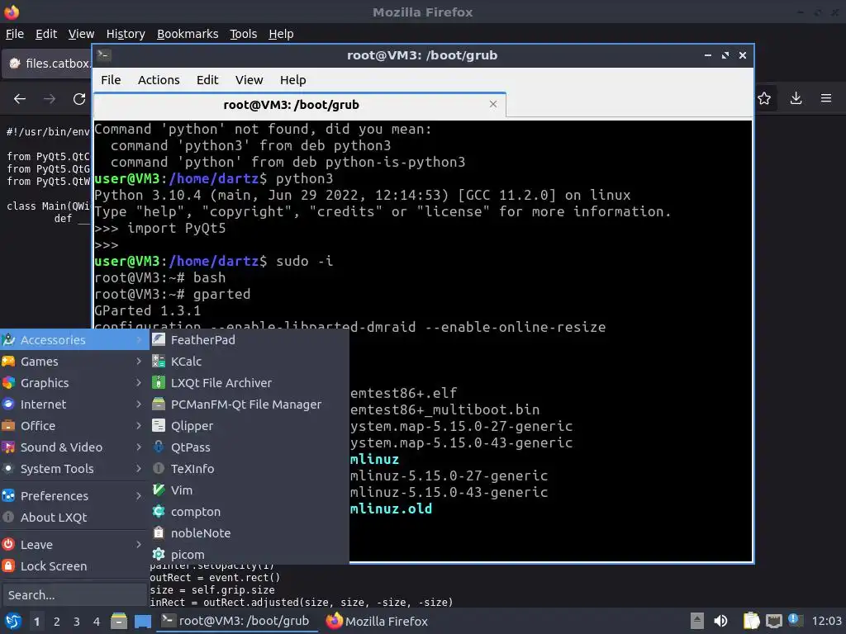Viewport: 846px width, 634px height.
Task: Open PCManFM-Qt File Manager entry
Action: click(250, 405)
